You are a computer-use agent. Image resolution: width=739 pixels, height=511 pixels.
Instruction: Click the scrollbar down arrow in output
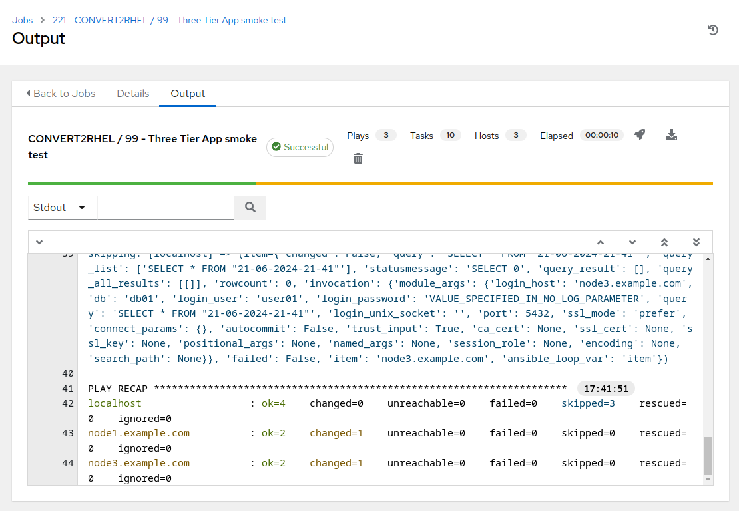[708, 480]
